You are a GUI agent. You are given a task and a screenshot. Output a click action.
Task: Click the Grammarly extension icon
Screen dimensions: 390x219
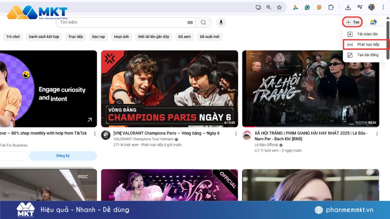[307, 7]
